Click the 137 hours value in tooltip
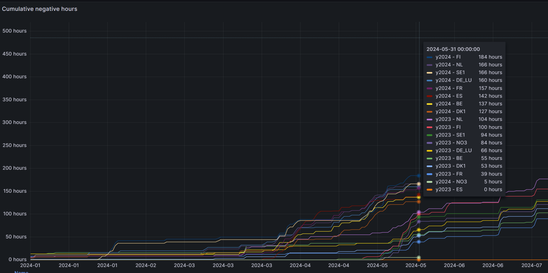Viewport: 548px width, 273px height. tap(491, 103)
